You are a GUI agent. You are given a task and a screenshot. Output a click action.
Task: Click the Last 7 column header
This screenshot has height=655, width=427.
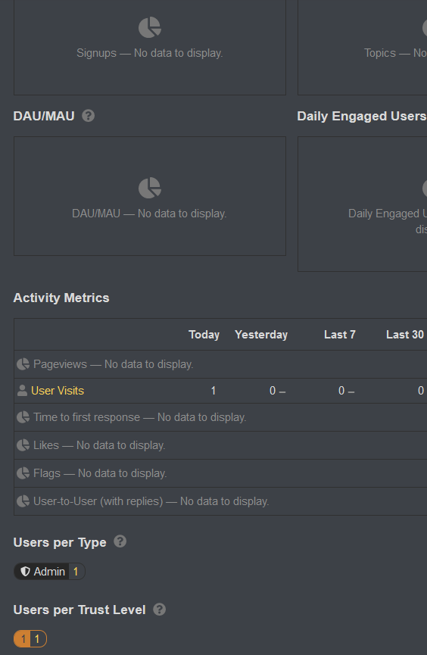(340, 335)
